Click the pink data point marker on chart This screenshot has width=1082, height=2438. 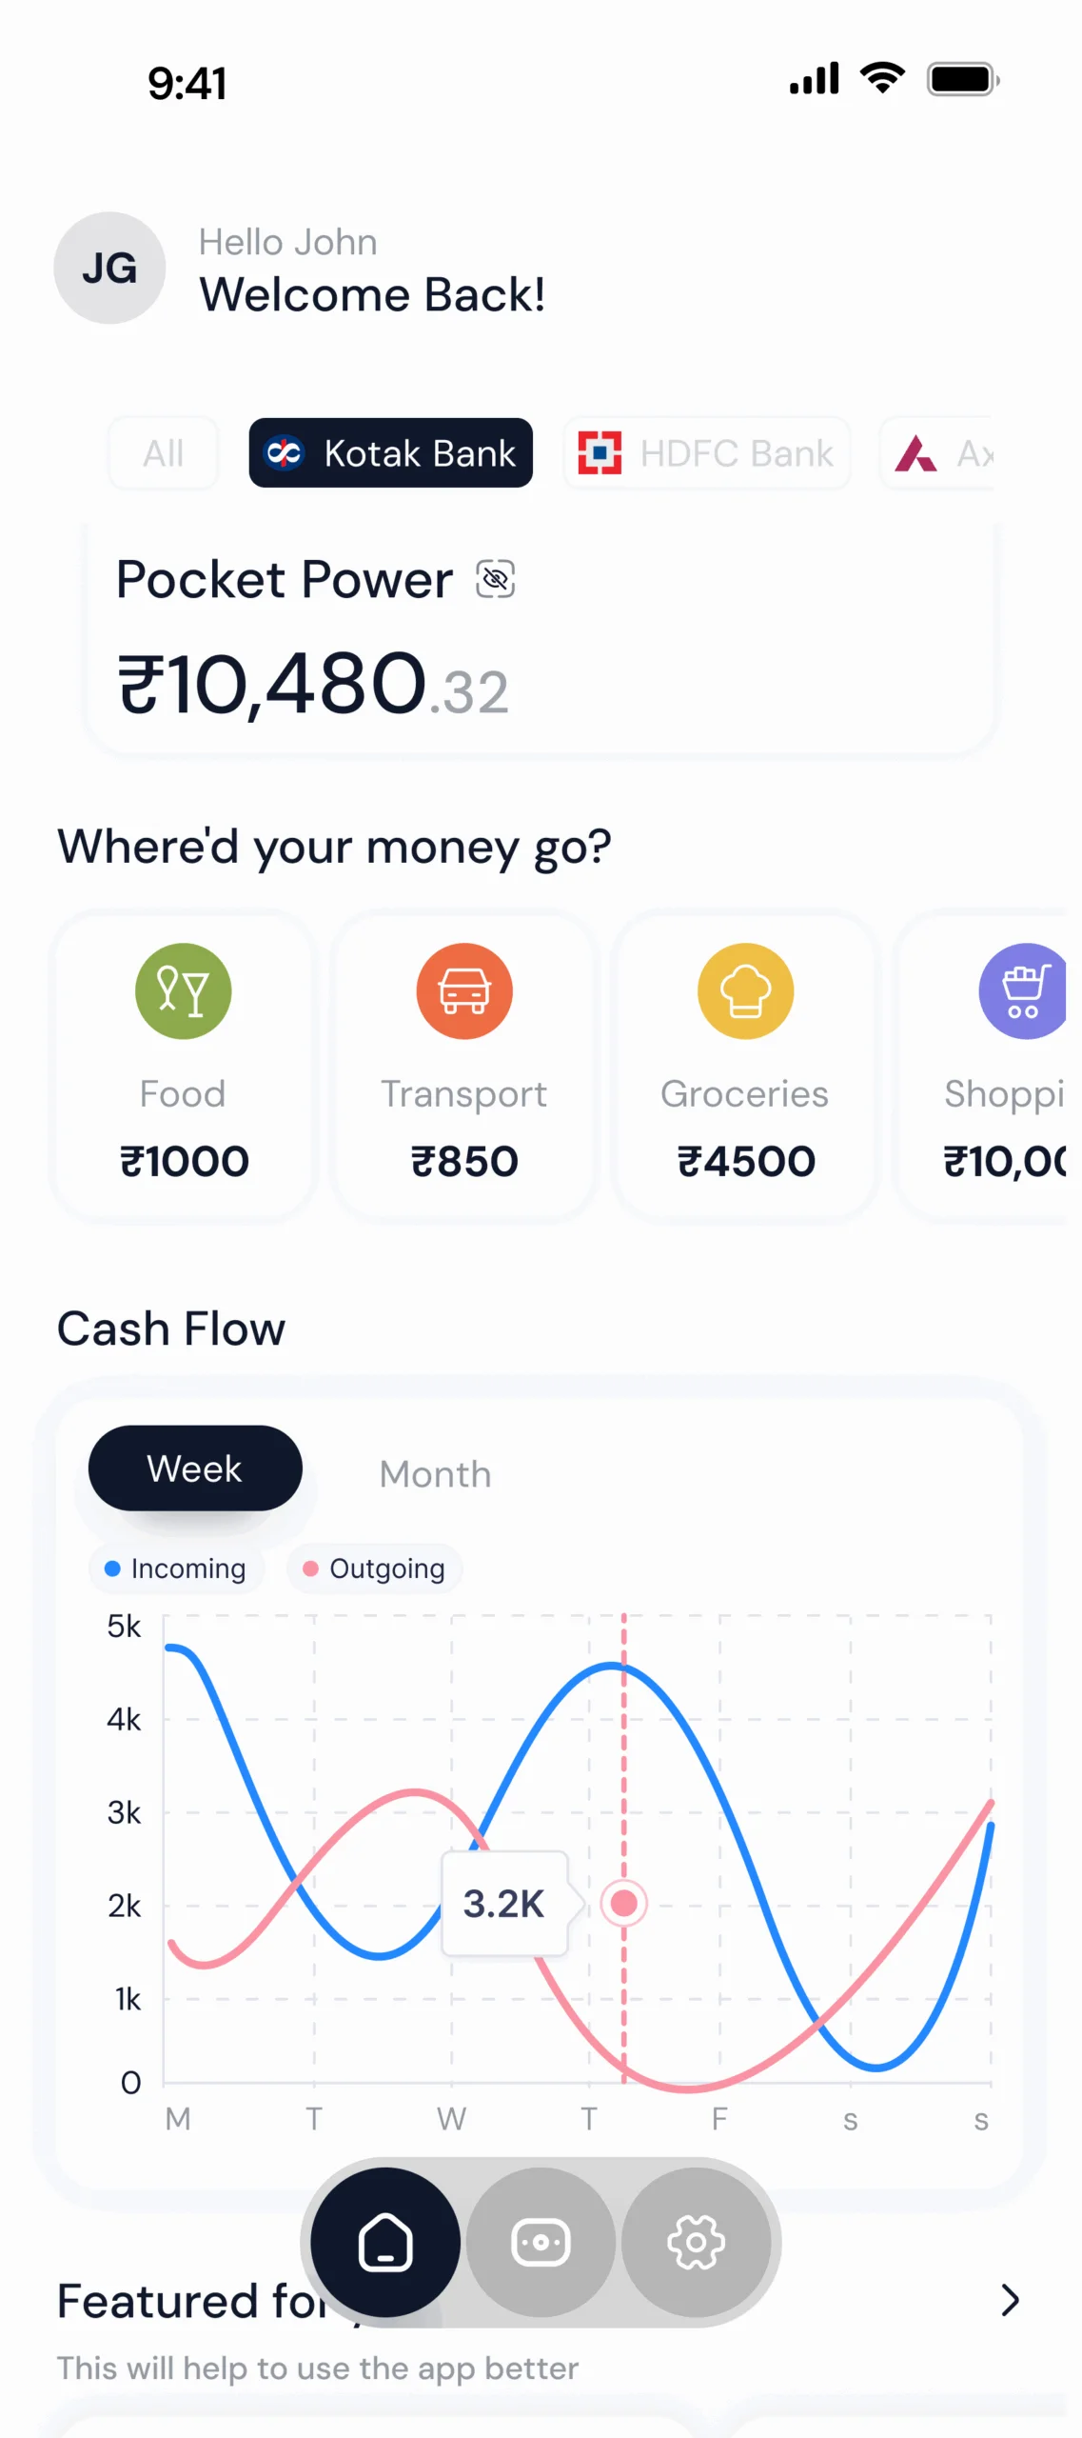624,1903
